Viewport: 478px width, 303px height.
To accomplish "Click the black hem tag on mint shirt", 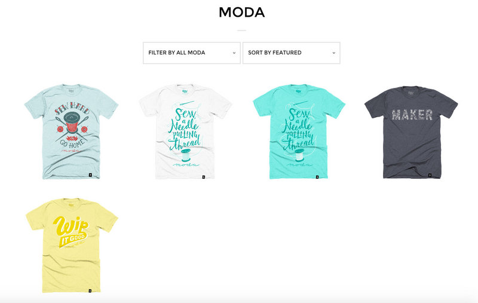I will 317,177.
